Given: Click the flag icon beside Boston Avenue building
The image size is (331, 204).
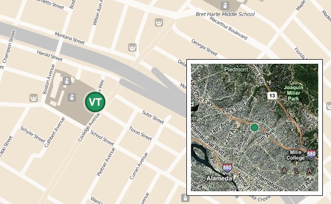Looking at the screenshot, I should (x=67, y=81).
